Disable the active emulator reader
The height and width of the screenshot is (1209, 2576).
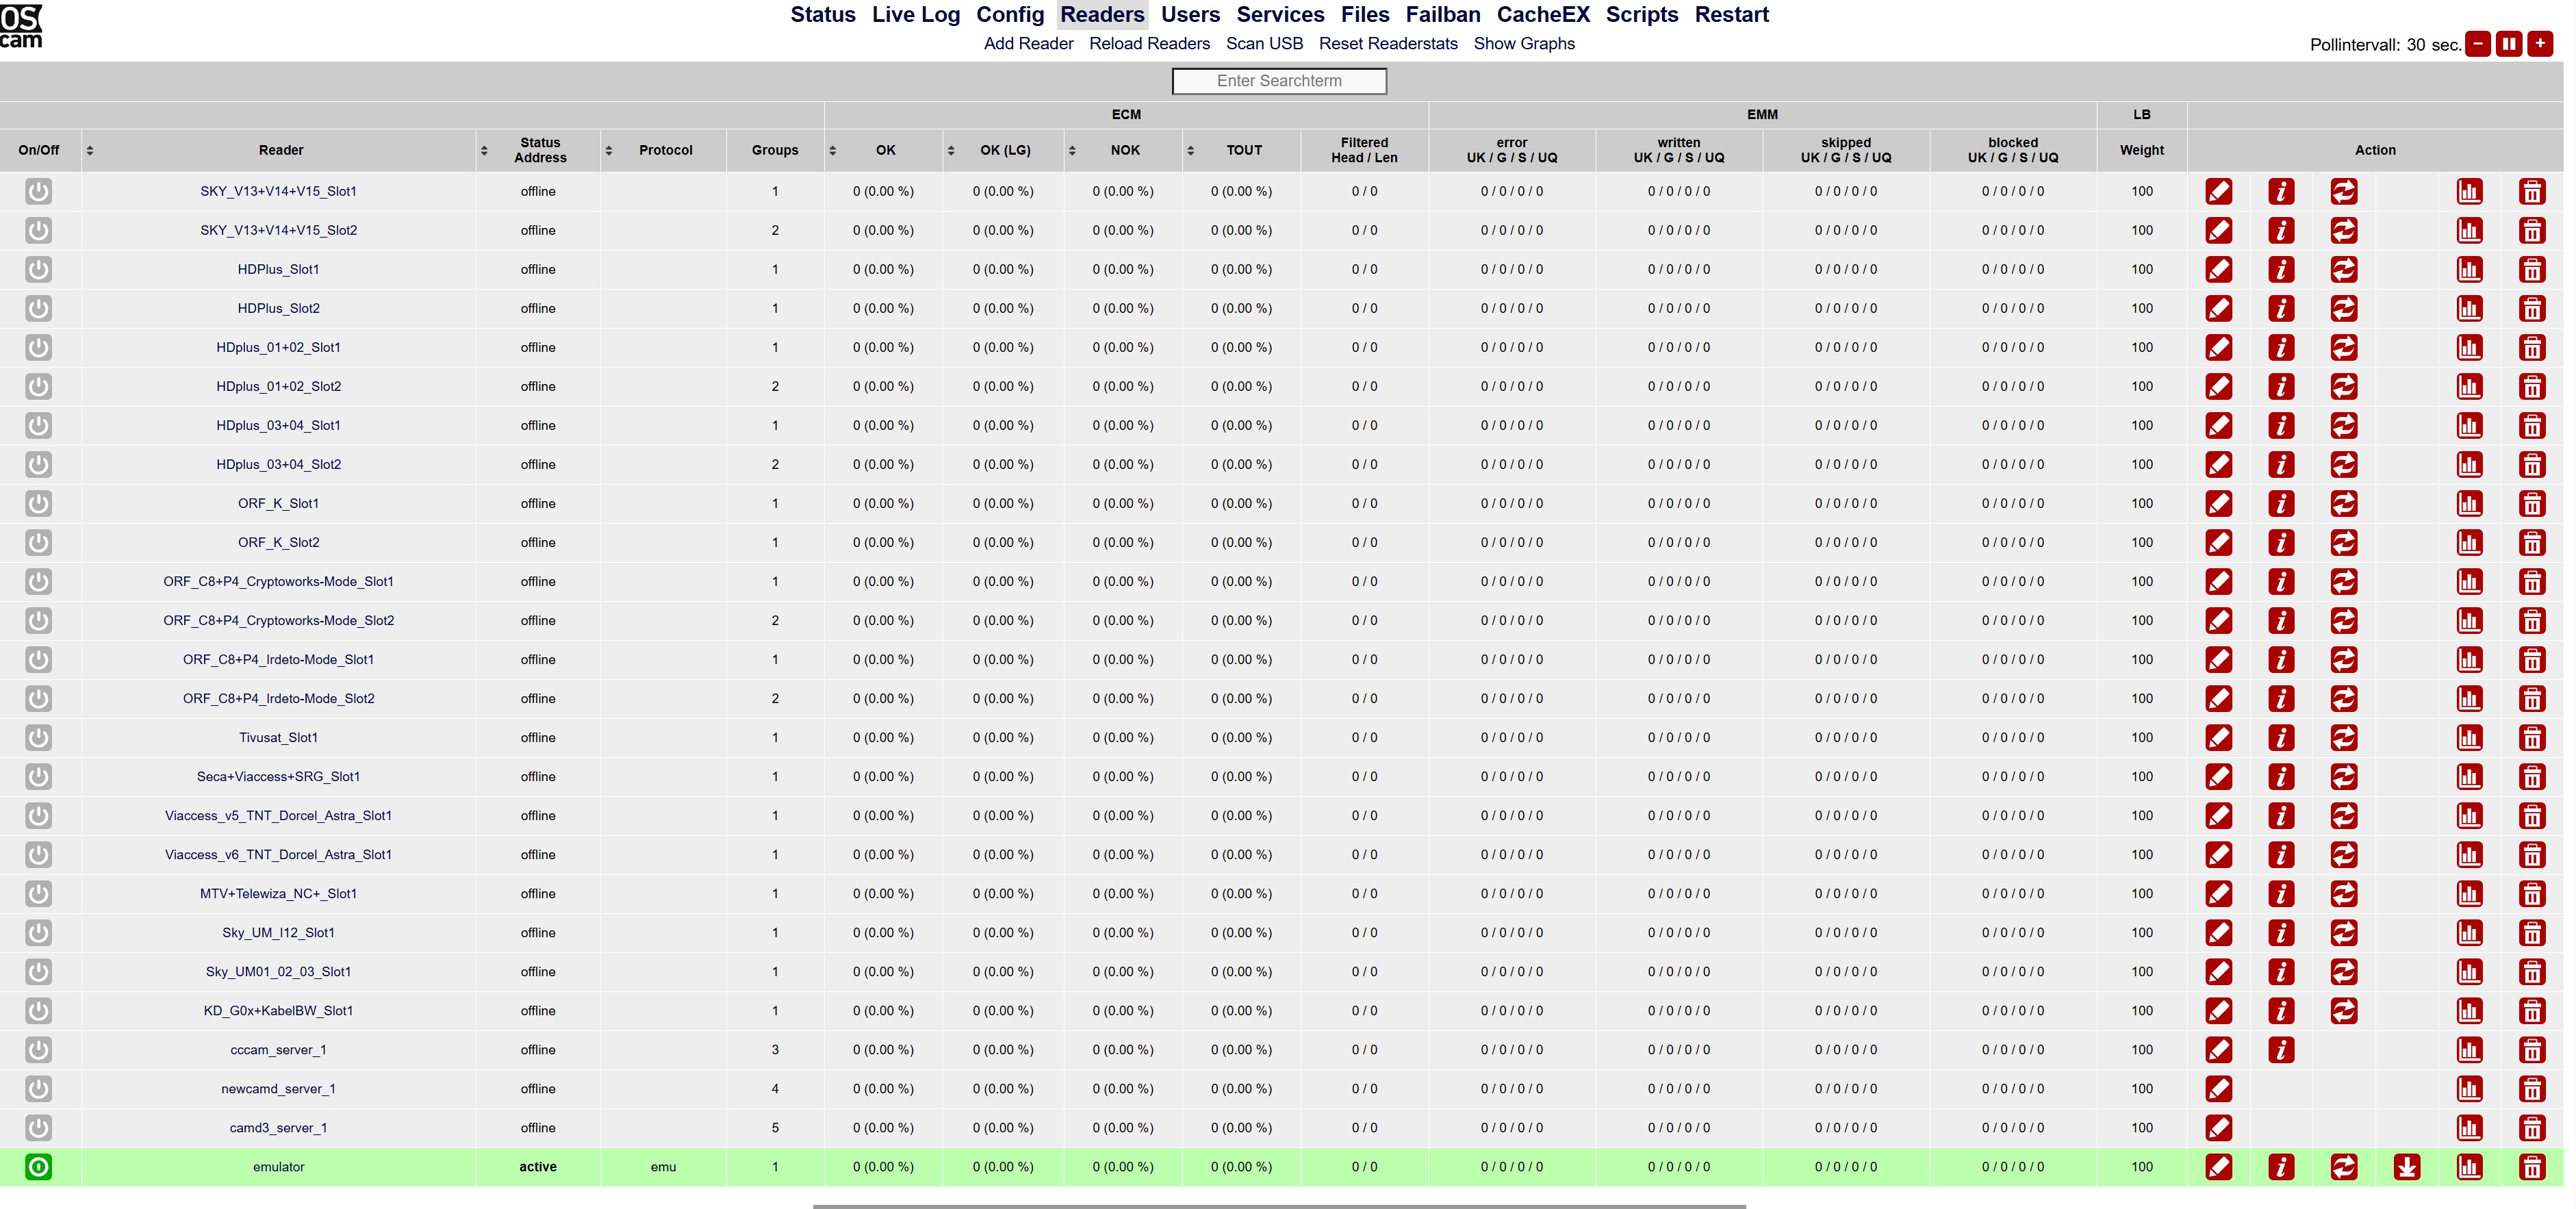coord(38,1166)
